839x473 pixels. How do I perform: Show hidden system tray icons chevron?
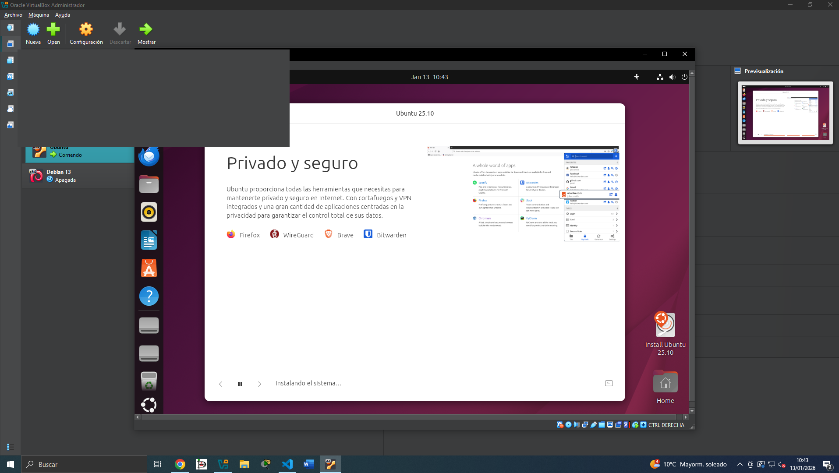pyautogui.click(x=740, y=464)
